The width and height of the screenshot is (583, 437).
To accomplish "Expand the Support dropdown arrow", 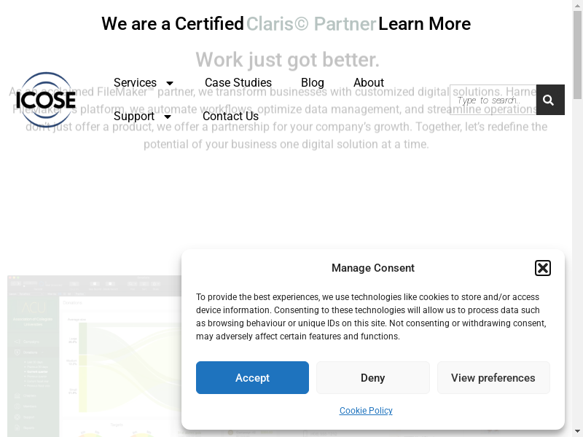I will (x=168, y=117).
